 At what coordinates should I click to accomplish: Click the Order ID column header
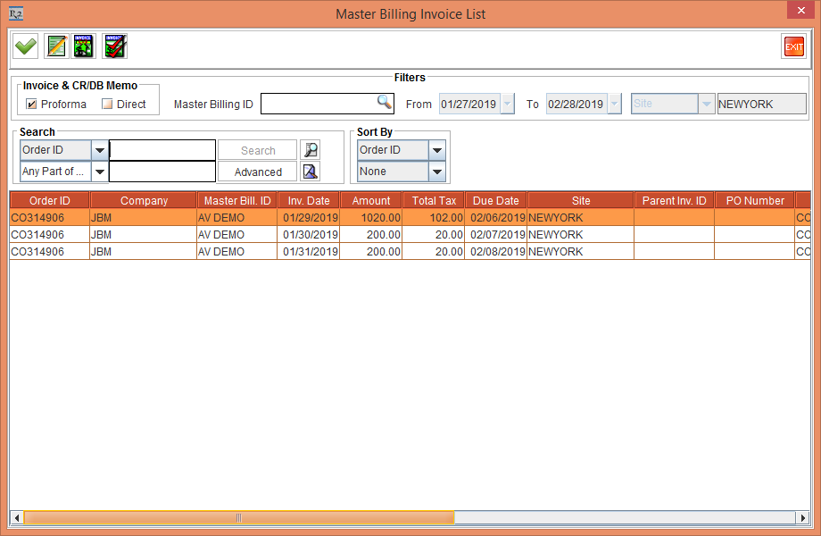pyautogui.click(x=49, y=200)
